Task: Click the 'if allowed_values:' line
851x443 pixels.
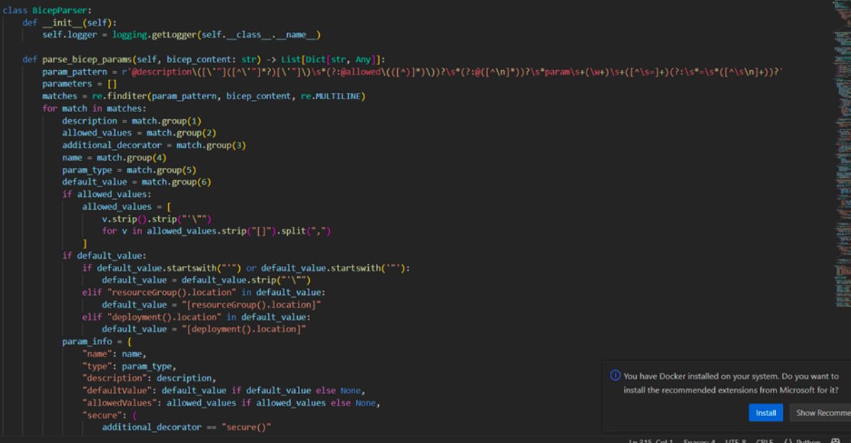Action: tap(106, 194)
